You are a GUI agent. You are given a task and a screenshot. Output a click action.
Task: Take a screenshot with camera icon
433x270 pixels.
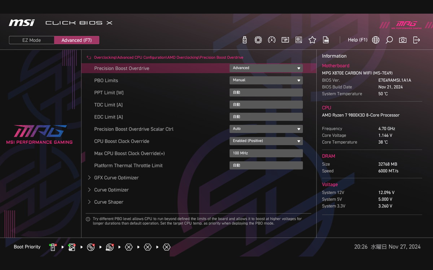(x=403, y=40)
